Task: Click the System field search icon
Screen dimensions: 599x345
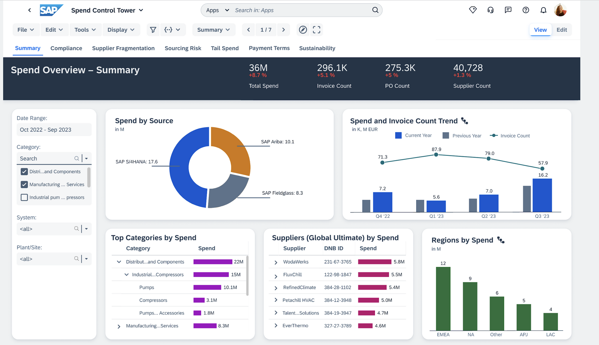Action: (x=76, y=229)
